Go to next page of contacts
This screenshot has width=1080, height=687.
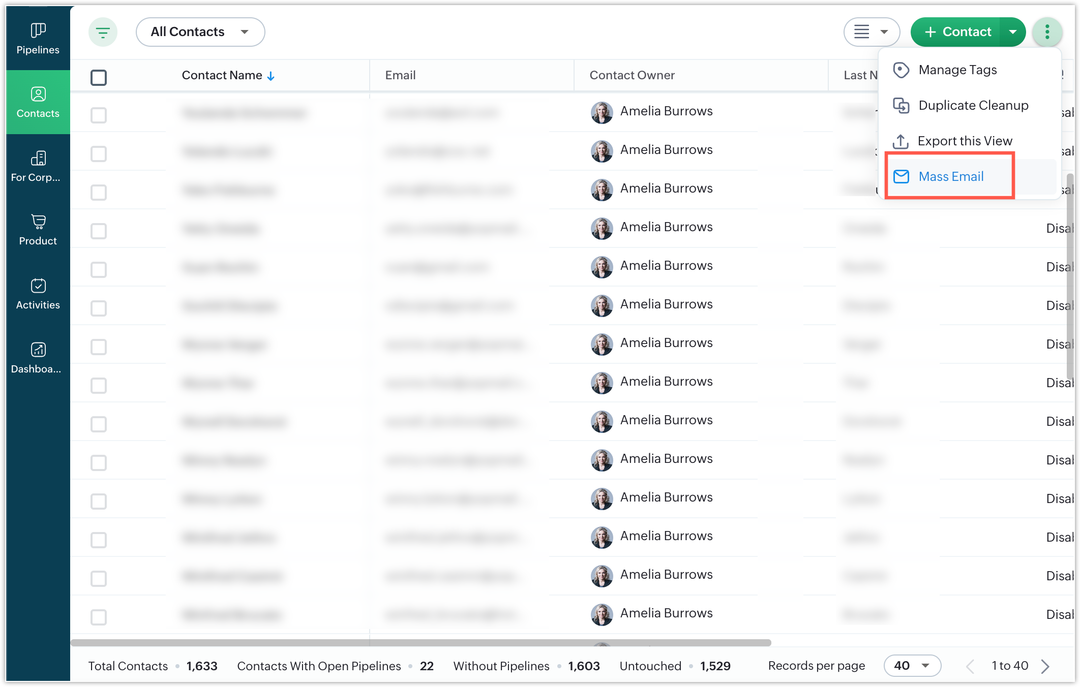click(1045, 666)
